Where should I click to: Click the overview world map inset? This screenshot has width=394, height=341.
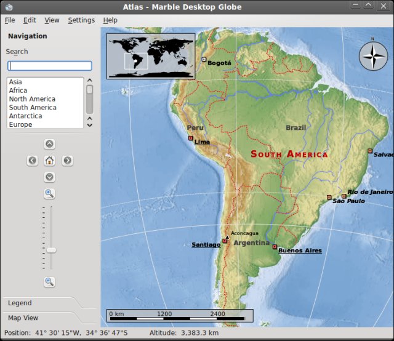[x=151, y=56]
